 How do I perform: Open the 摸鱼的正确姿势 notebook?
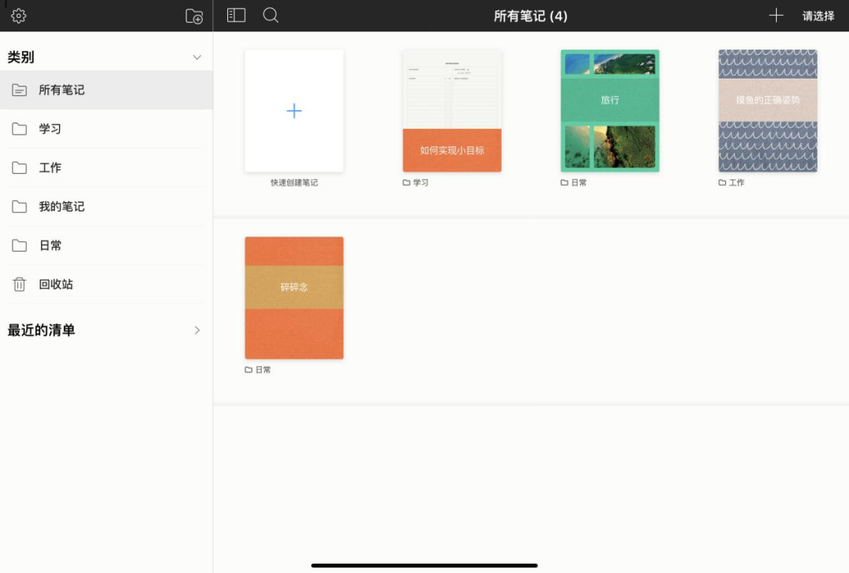[x=767, y=111]
